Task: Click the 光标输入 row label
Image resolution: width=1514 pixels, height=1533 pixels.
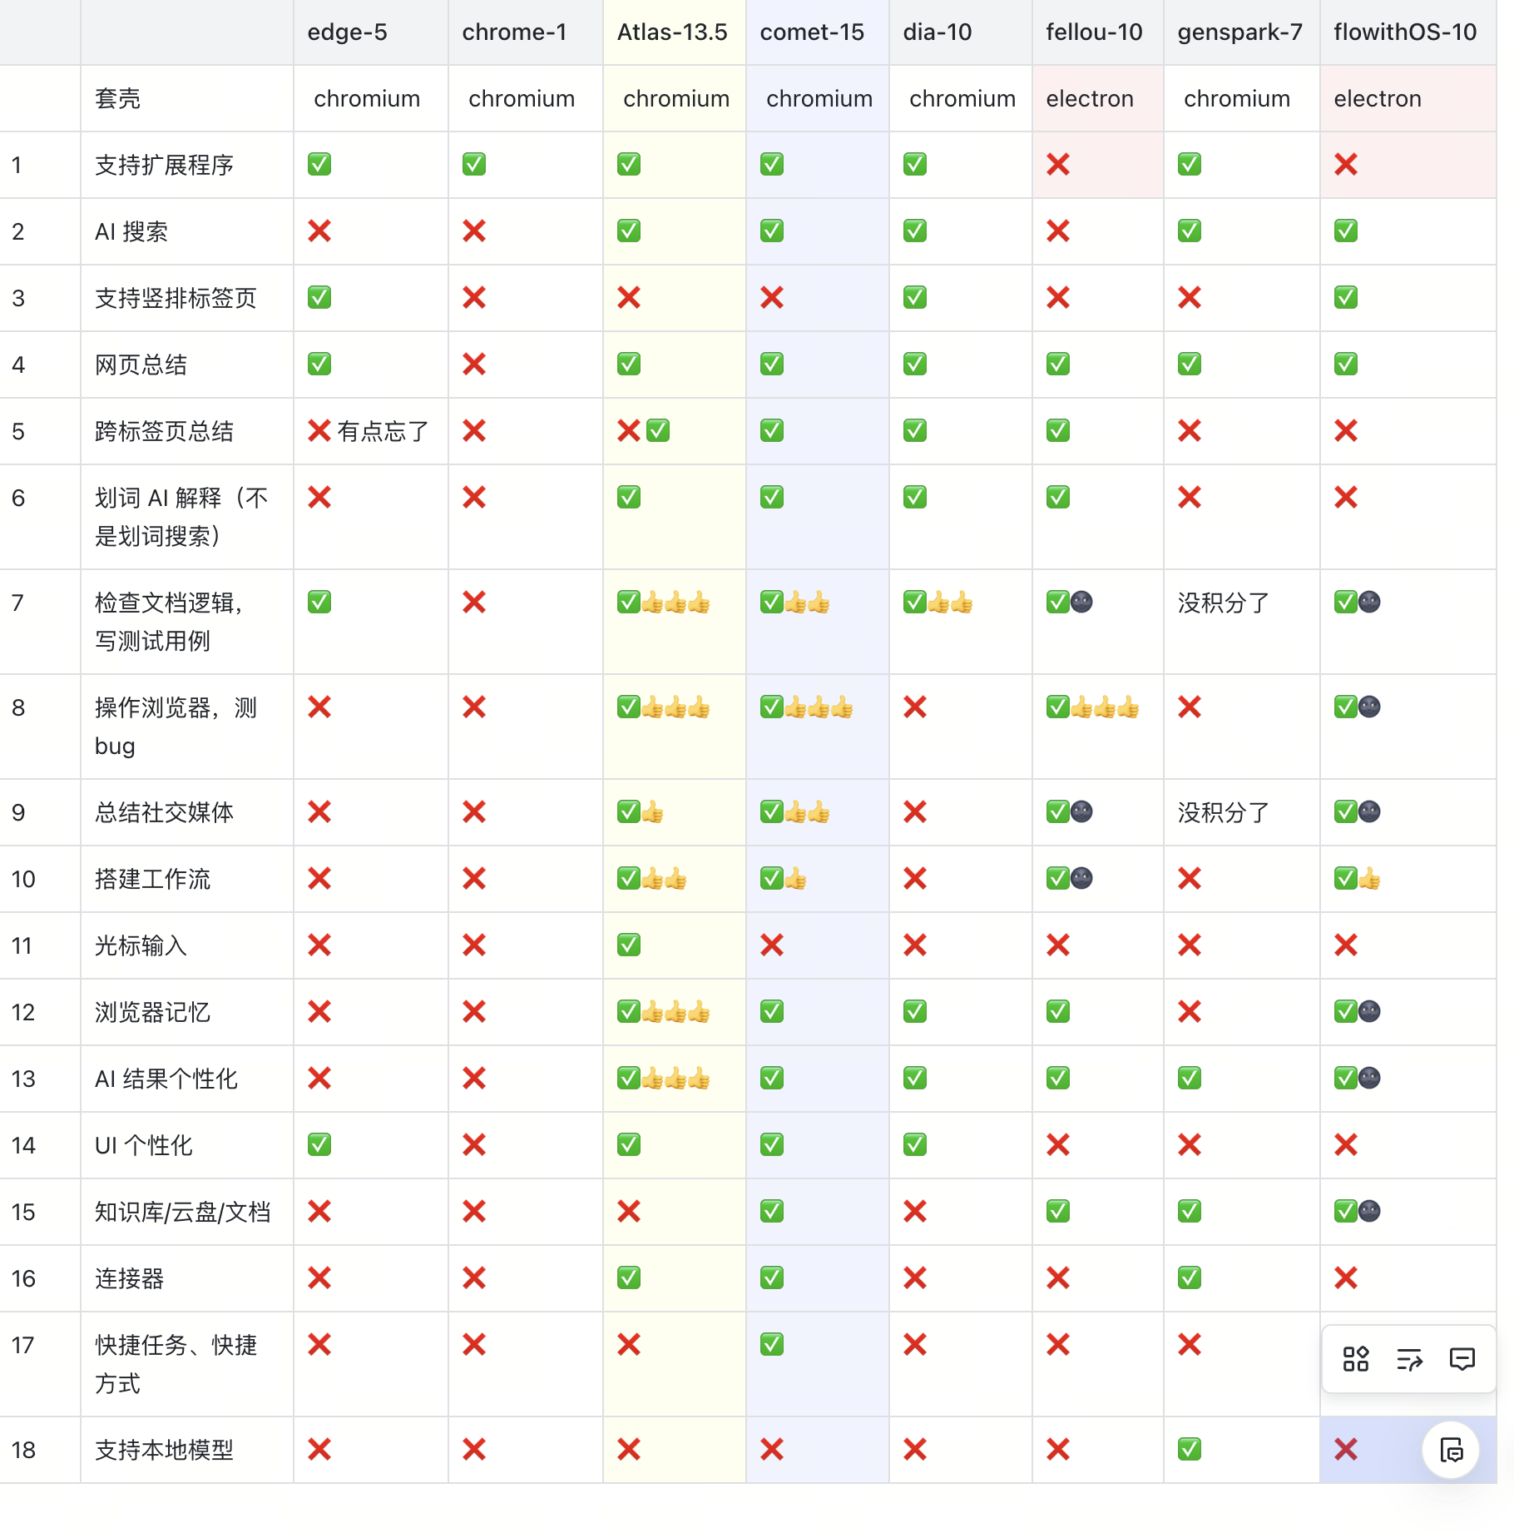Action: pyautogui.click(x=141, y=945)
